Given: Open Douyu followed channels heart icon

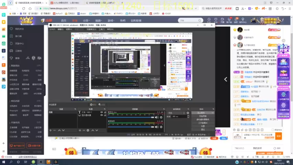Looking at the screenshot, I should [216, 19].
